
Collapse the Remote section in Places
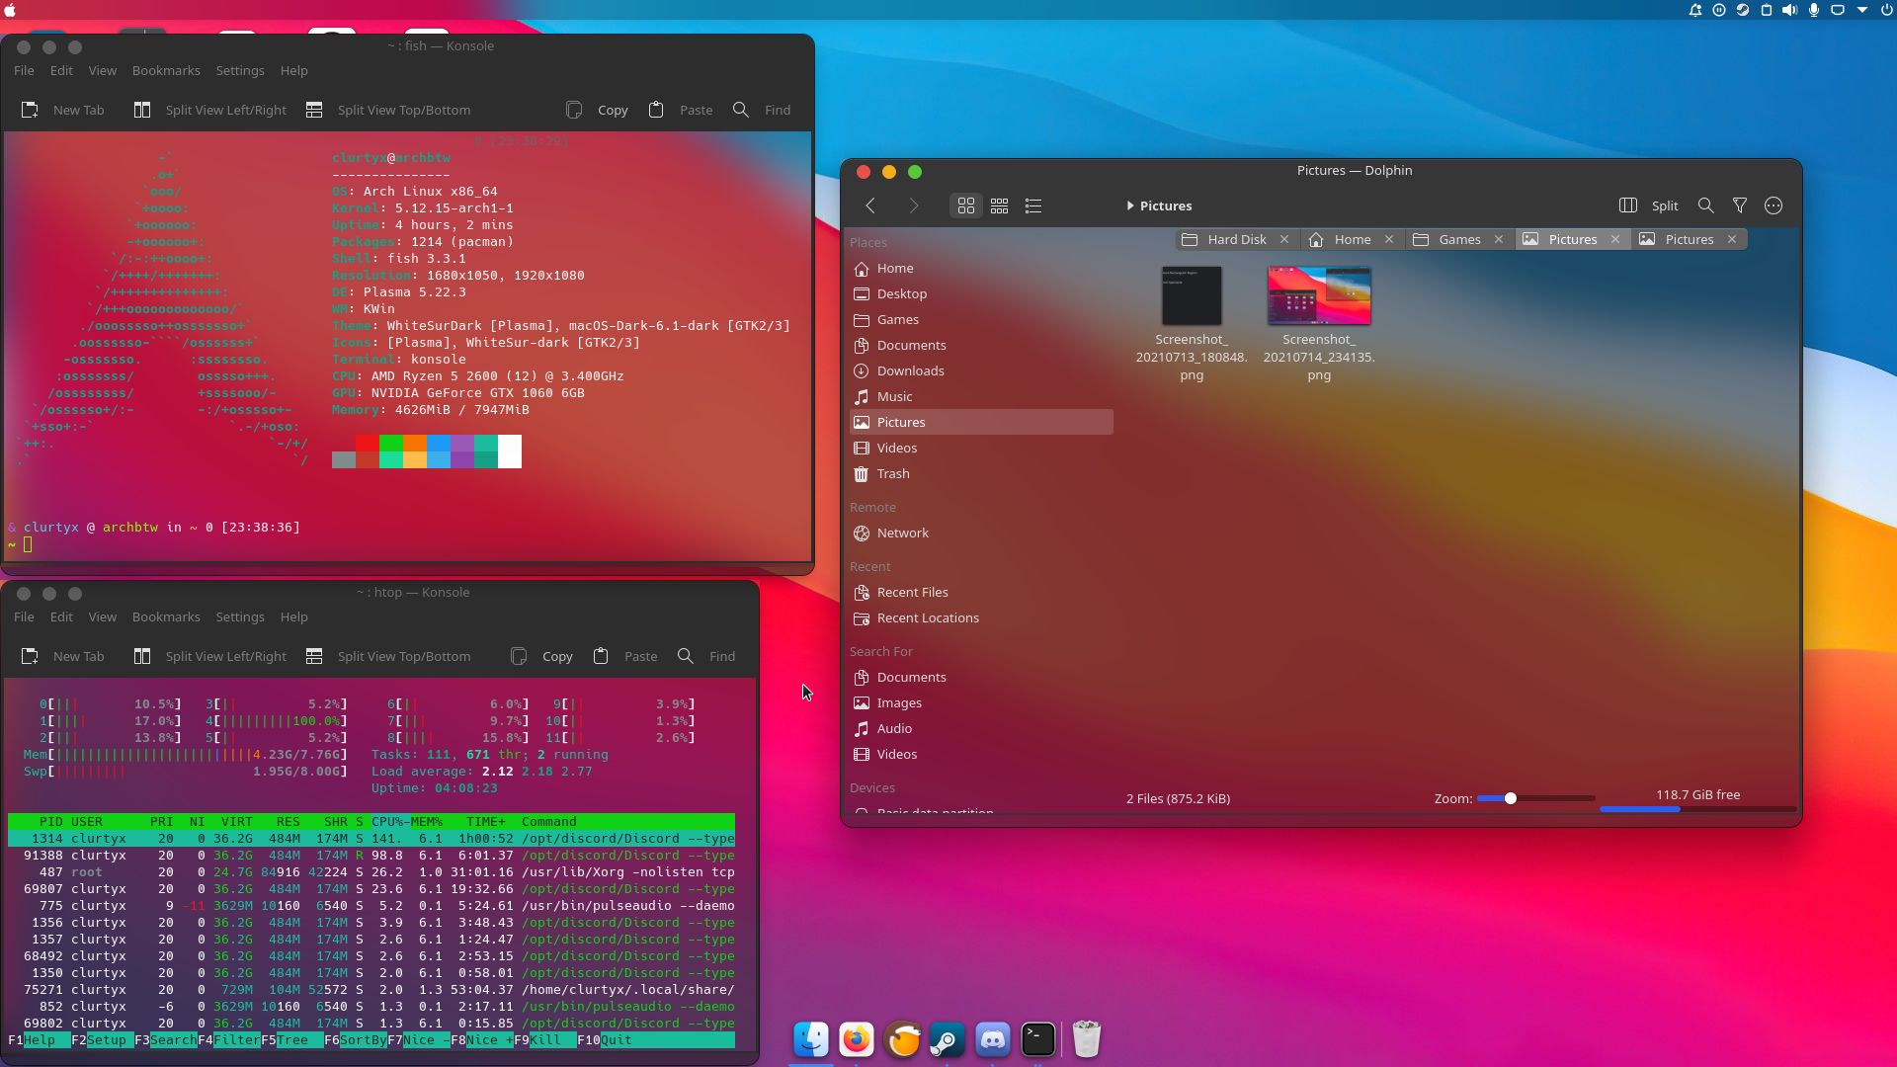coord(872,507)
